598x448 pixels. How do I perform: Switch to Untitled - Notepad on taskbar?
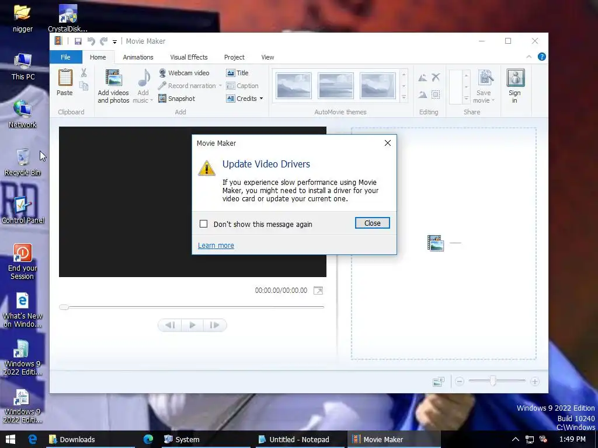[299, 439]
